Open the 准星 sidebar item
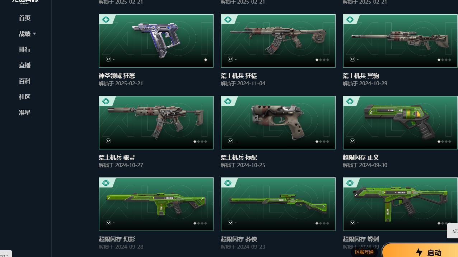Image resolution: width=458 pixels, height=257 pixels. [x=25, y=113]
